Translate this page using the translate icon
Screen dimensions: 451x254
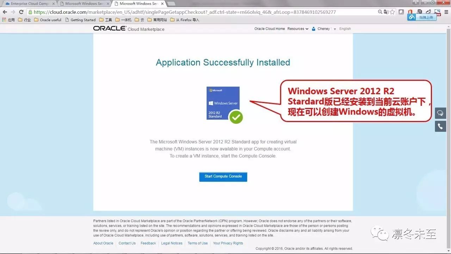[386, 12]
